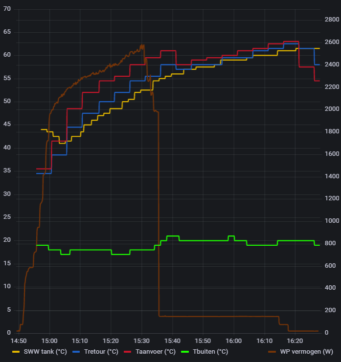Viewport: 341px width, 362px height.
Task: Click the 1400 right axis label
Action: [x=332, y=176]
